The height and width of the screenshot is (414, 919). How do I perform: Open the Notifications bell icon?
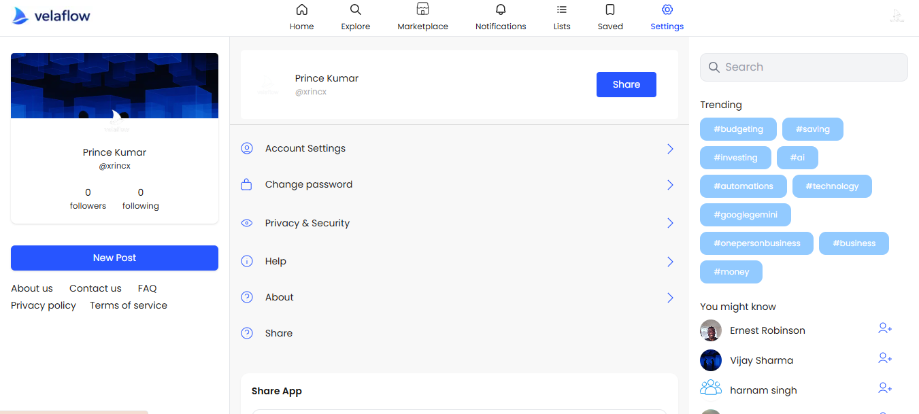501,10
